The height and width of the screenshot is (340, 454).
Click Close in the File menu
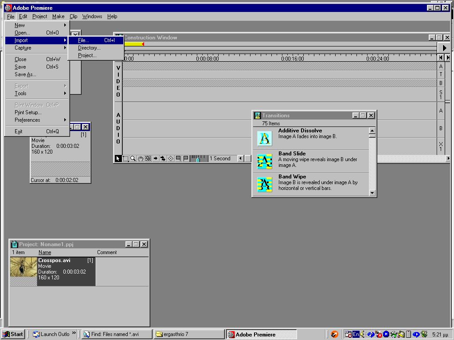pyautogui.click(x=37, y=59)
